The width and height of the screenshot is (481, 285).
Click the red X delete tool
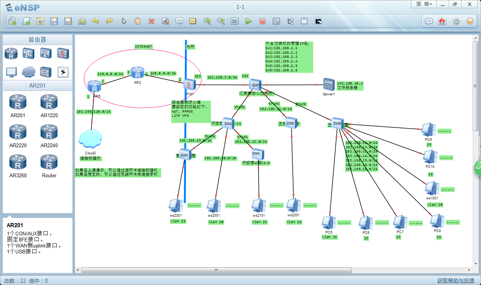click(x=151, y=21)
